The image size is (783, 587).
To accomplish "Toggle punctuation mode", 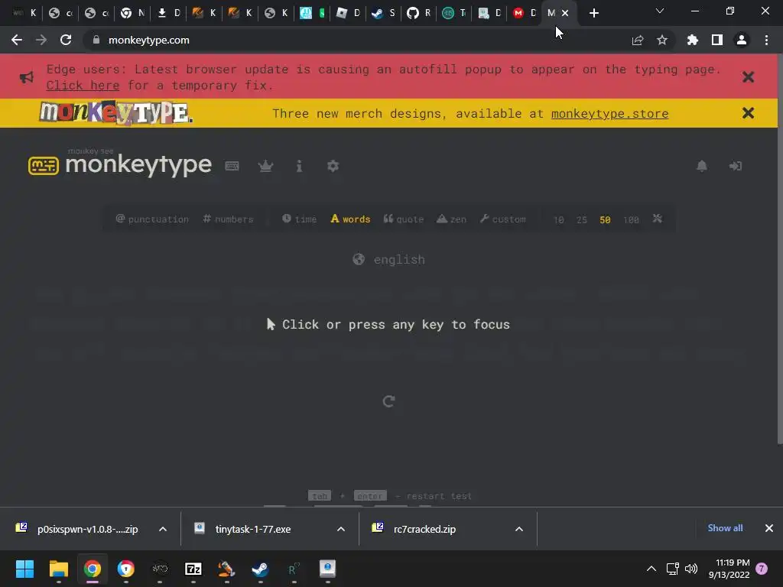I will (152, 219).
